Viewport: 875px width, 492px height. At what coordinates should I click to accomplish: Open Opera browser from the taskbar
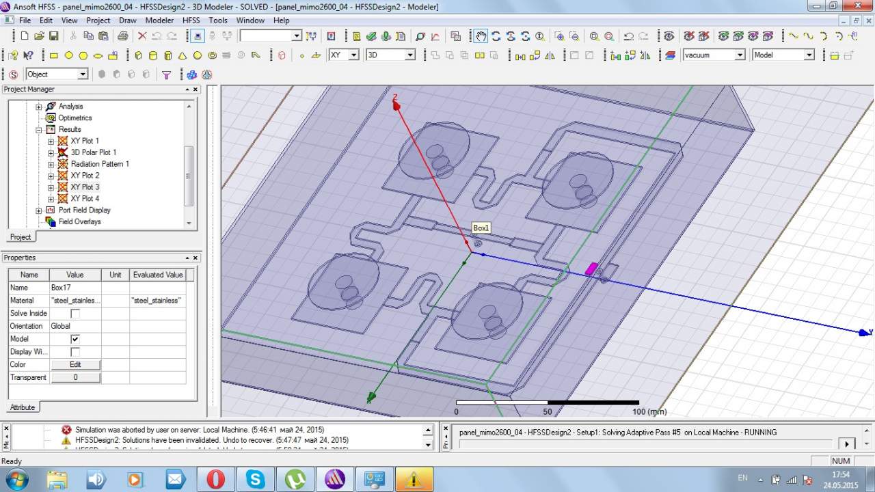(x=215, y=479)
